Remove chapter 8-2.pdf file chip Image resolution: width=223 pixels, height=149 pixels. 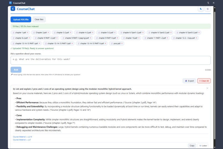tap(29, 38)
